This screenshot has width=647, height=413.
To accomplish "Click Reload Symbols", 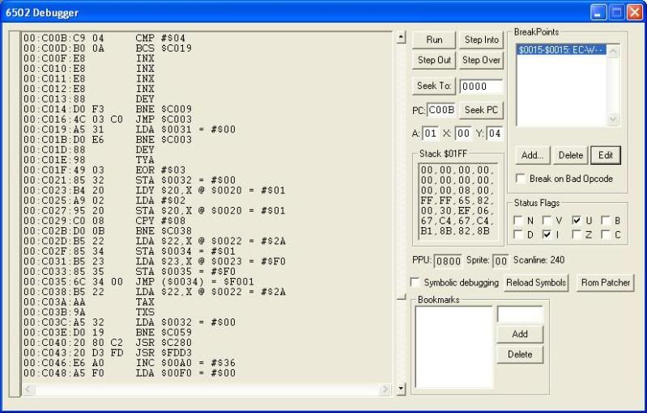I will [x=536, y=283].
